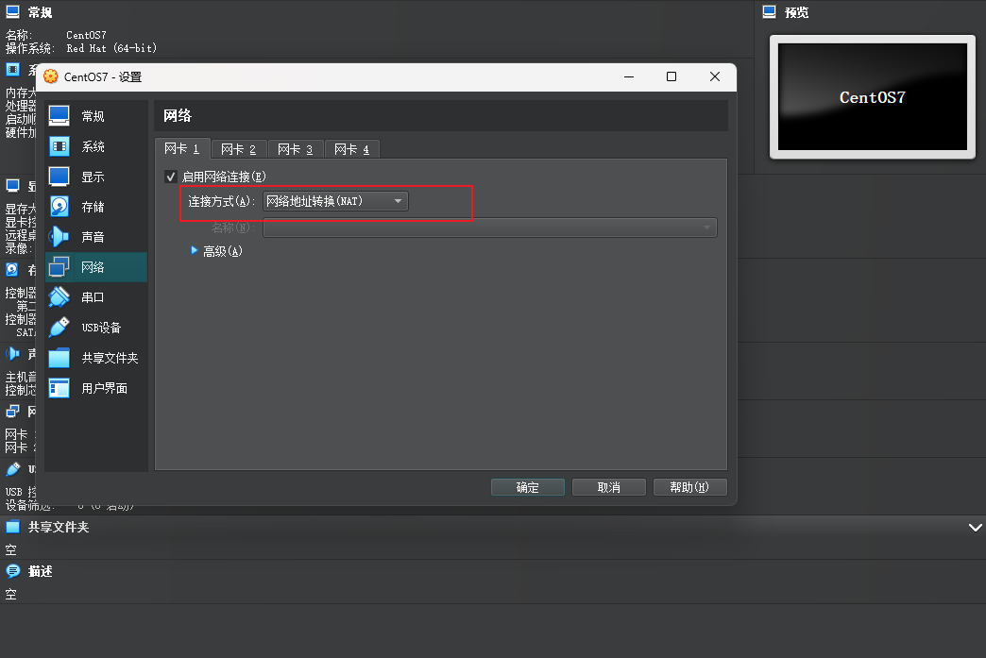Open the 串口 settings category icon

(x=59, y=296)
